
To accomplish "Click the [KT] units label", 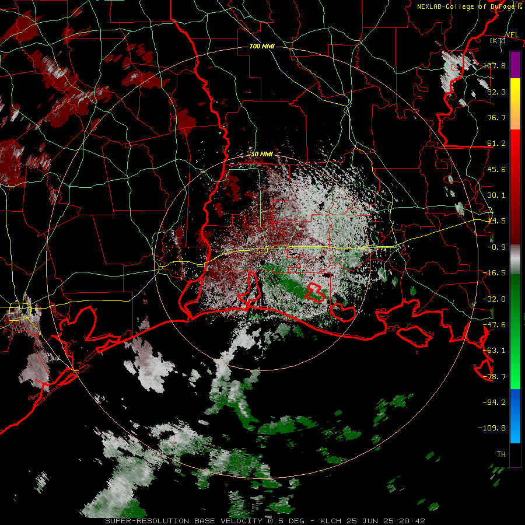I will tap(498, 40).
